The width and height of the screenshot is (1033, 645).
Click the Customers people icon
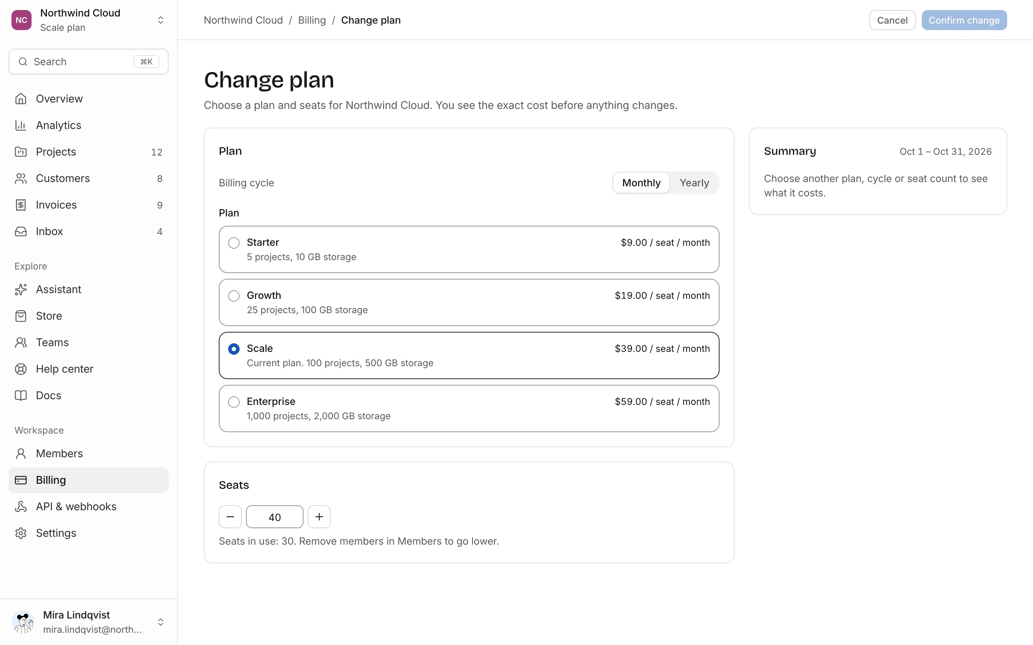[x=20, y=178]
